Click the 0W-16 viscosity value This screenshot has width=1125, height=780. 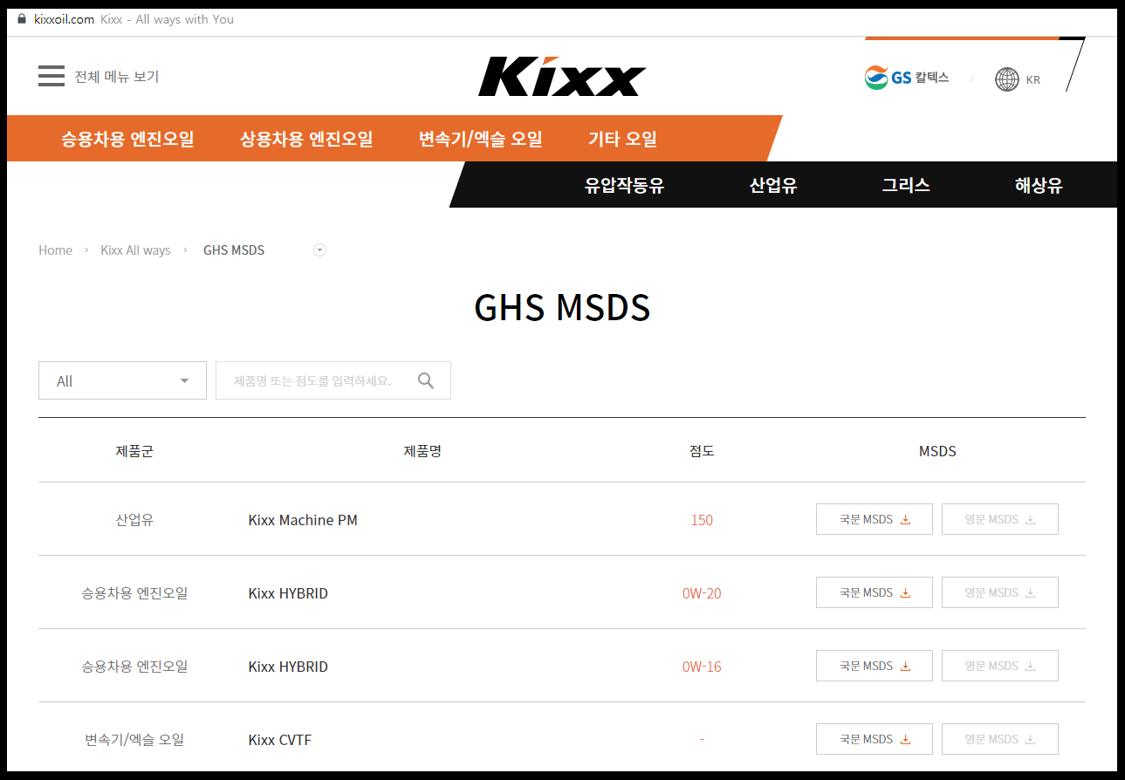tap(702, 667)
